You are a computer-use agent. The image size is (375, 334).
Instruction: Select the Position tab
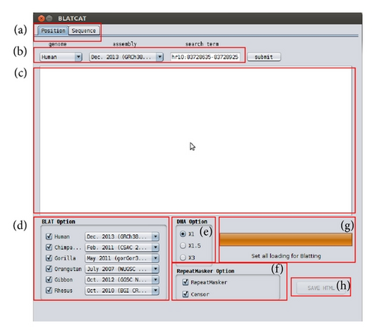pyautogui.click(x=53, y=31)
